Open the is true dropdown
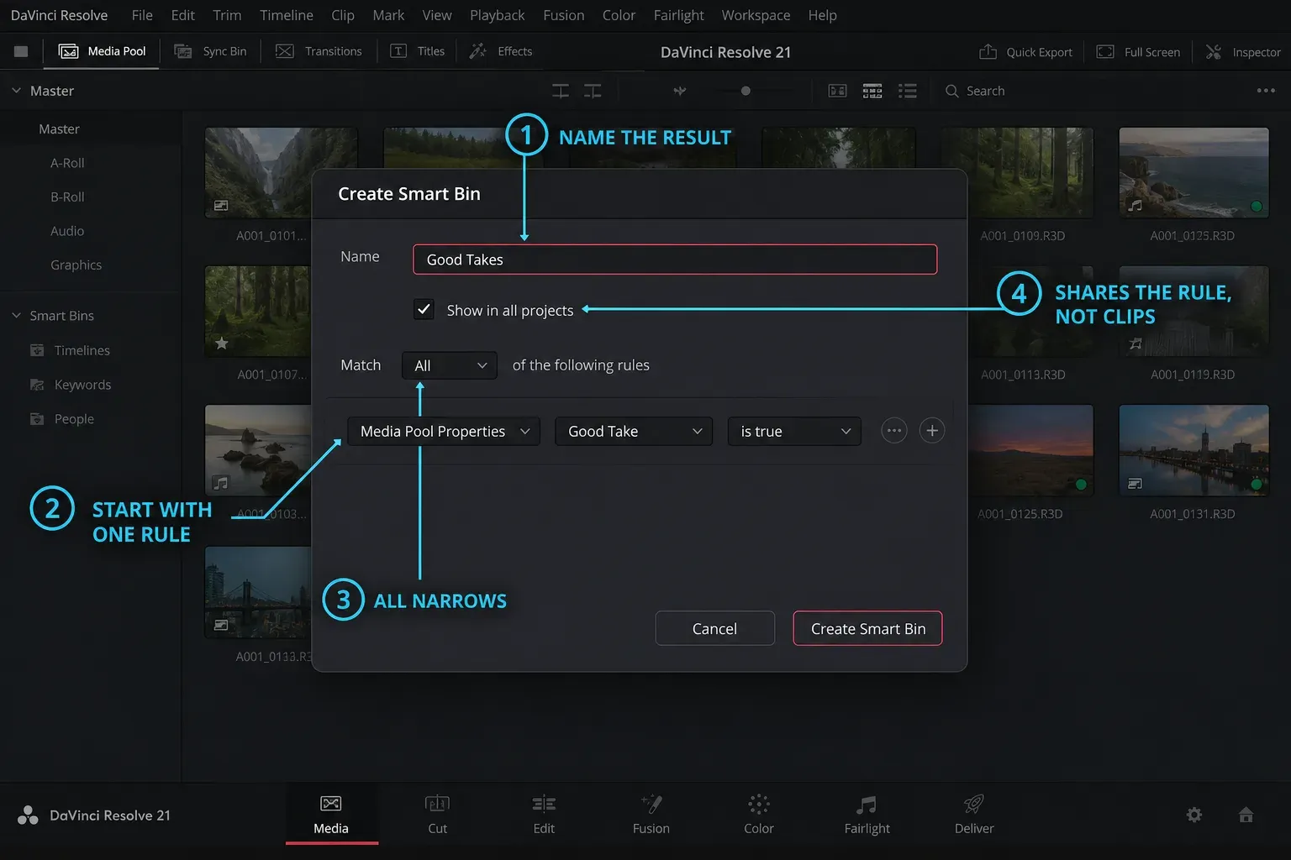Viewport: 1291px width, 860px height. point(794,431)
